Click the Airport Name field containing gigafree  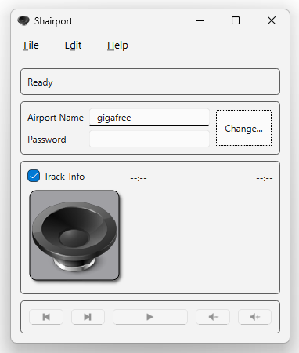(149, 118)
